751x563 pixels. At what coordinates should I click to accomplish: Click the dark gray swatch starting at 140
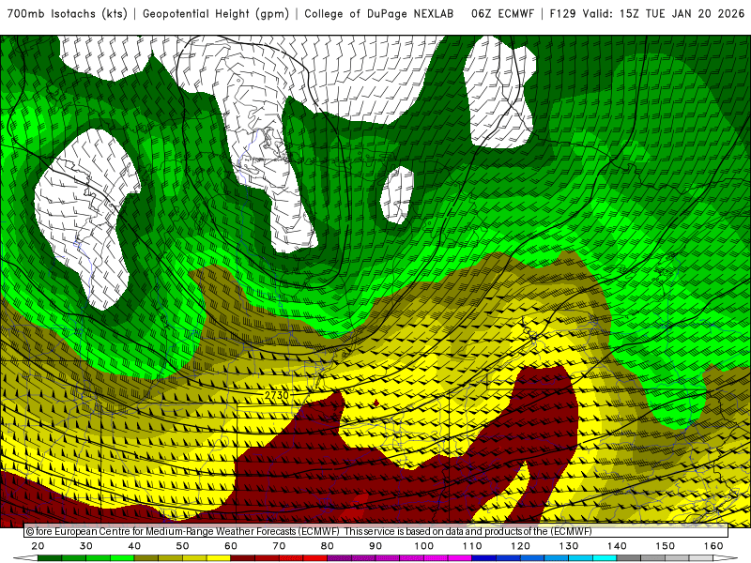(x=629, y=558)
